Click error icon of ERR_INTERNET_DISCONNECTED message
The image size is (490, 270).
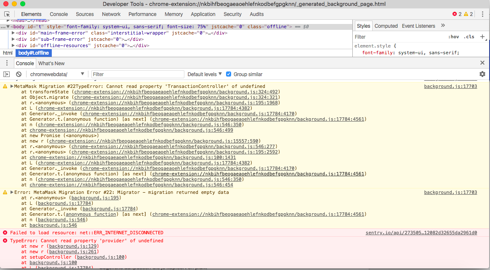coord(5,233)
